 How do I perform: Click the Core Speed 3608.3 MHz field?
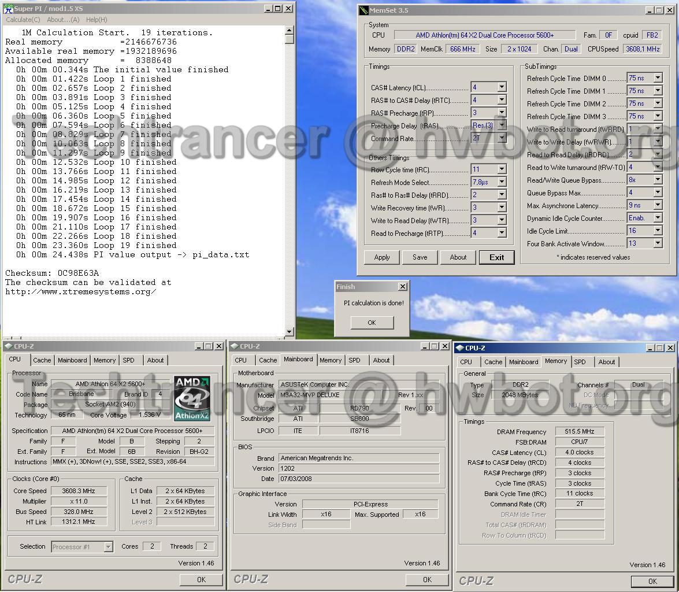point(79,491)
